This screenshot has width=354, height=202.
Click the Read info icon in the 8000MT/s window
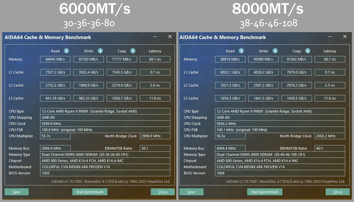tap(241, 51)
